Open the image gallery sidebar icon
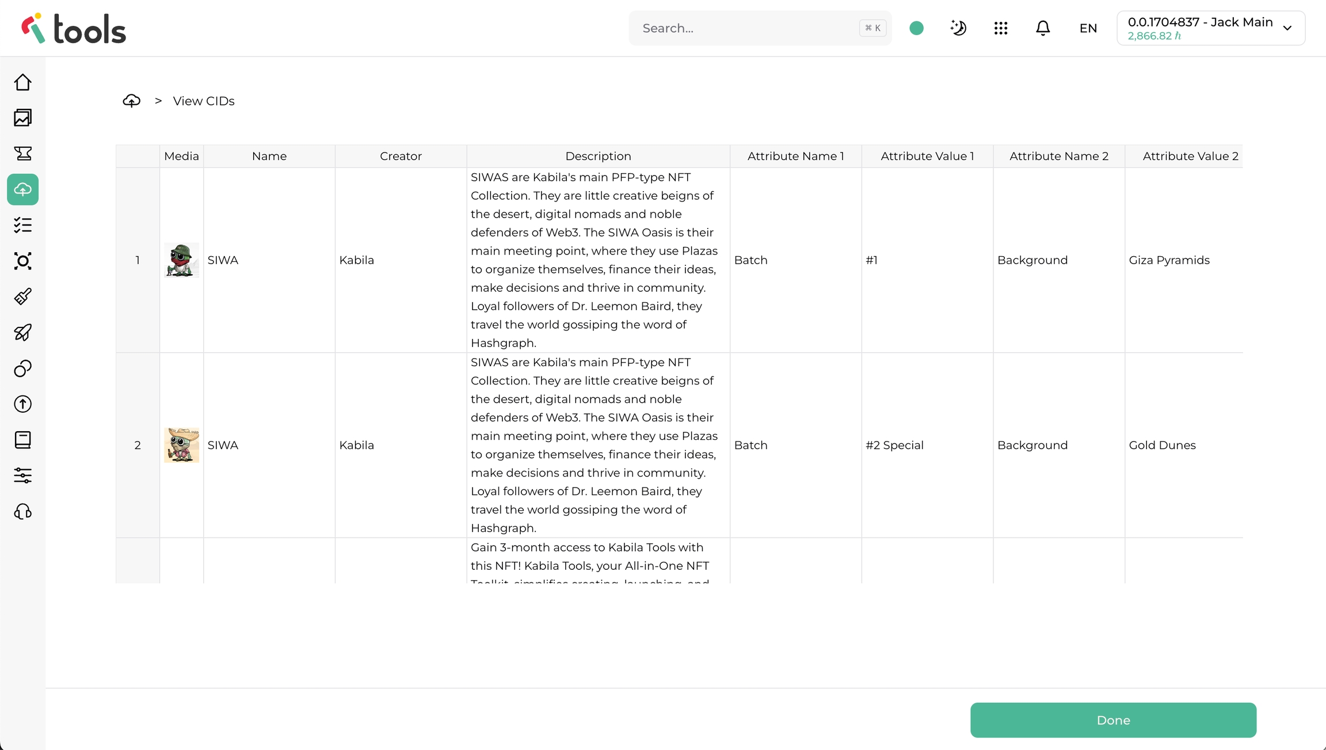The height and width of the screenshot is (750, 1326). pos(23,118)
